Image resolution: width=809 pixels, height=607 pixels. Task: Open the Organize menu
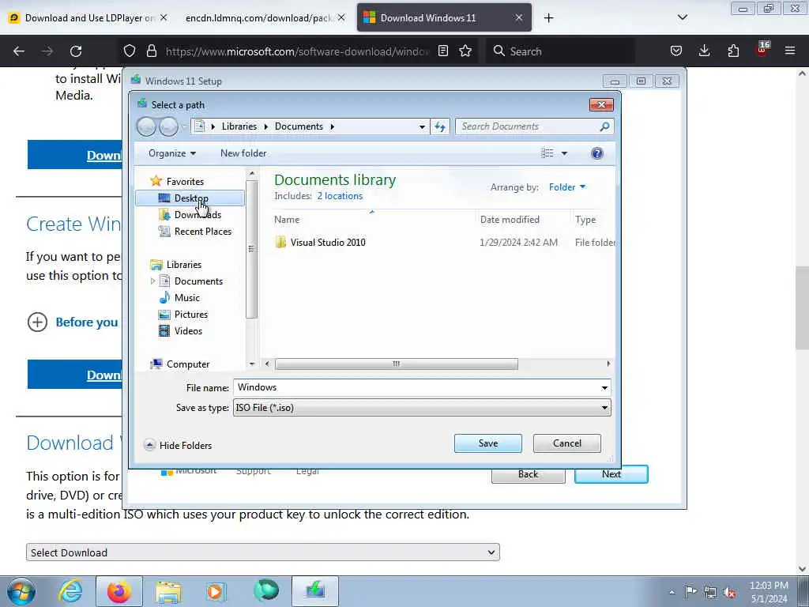(171, 153)
